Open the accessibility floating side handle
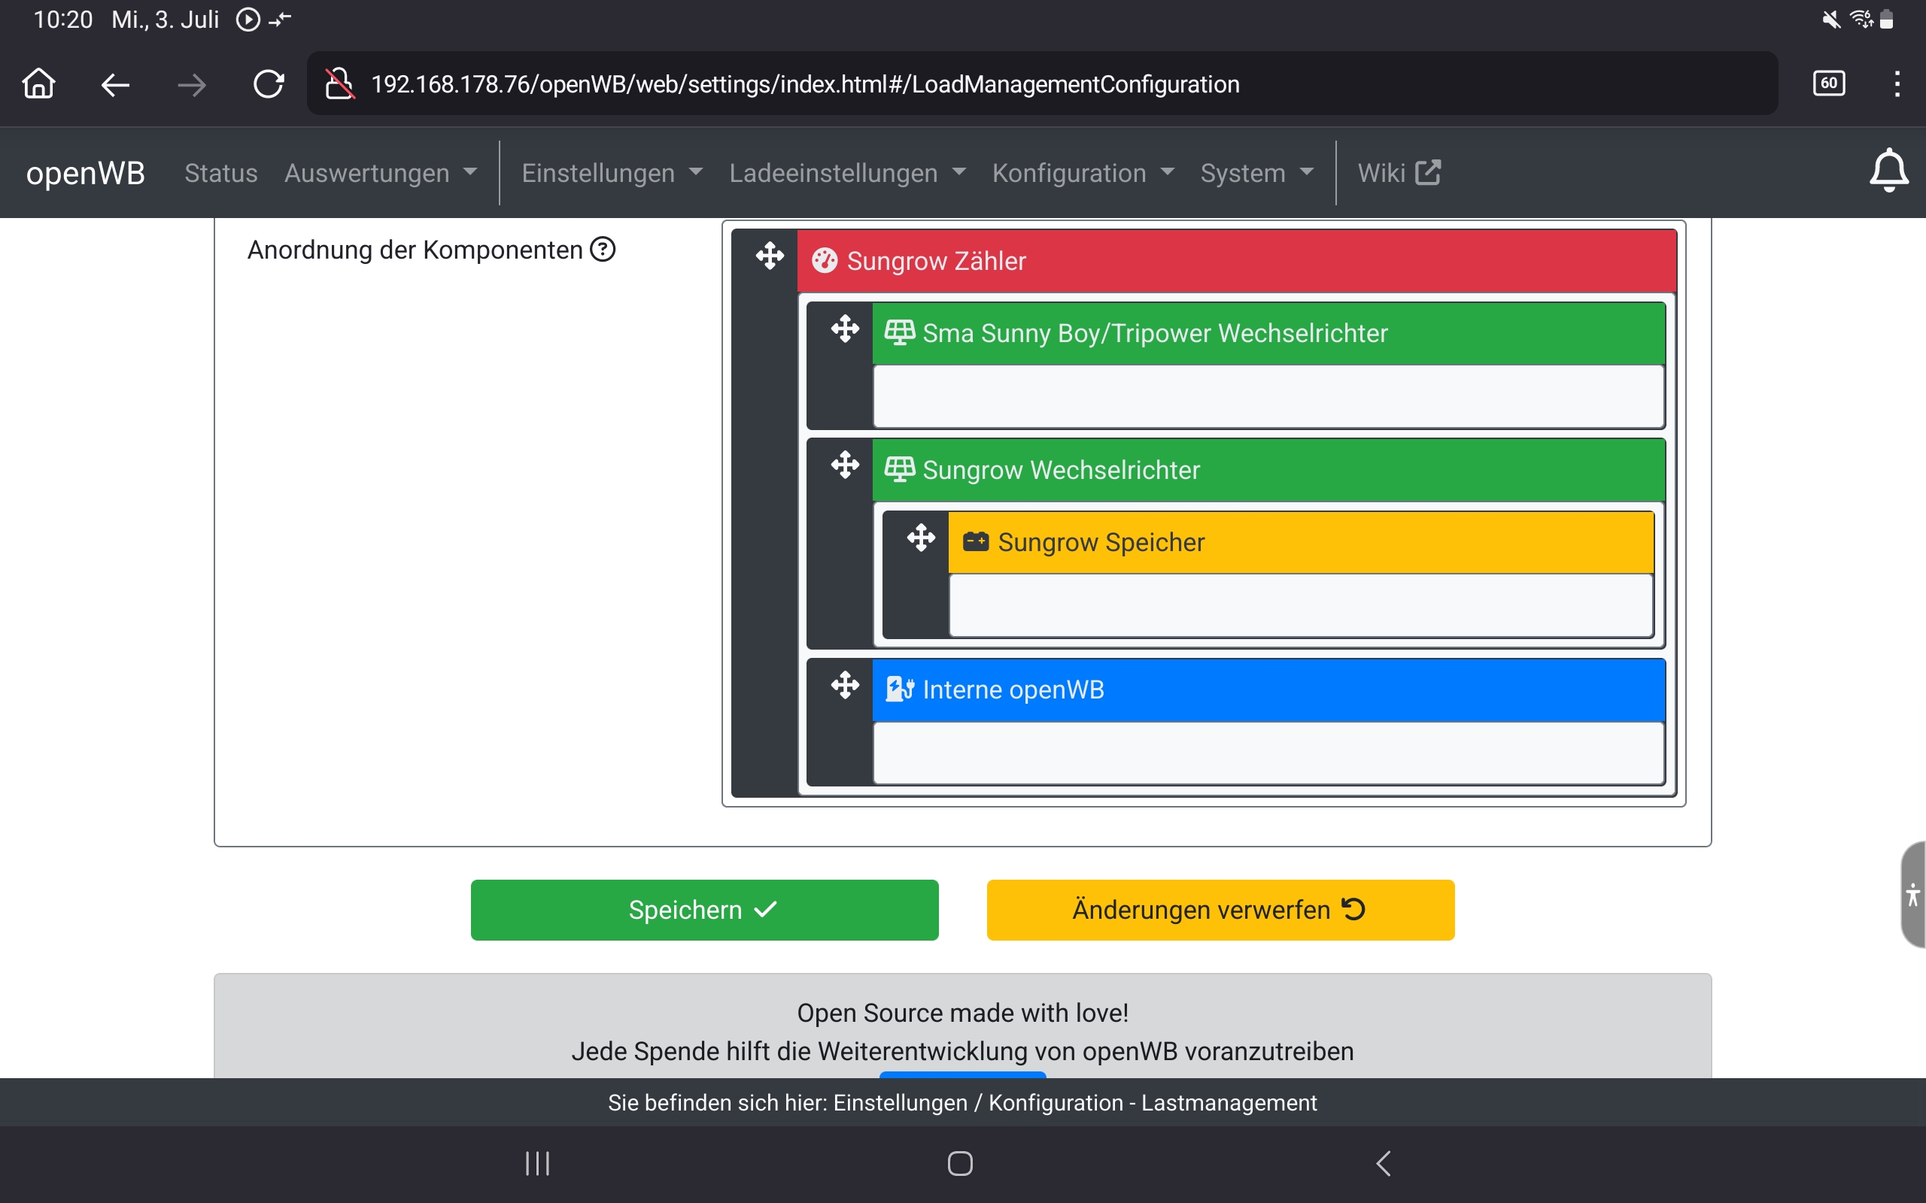Screen dimensions: 1926x1203 click(x=1912, y=894)
